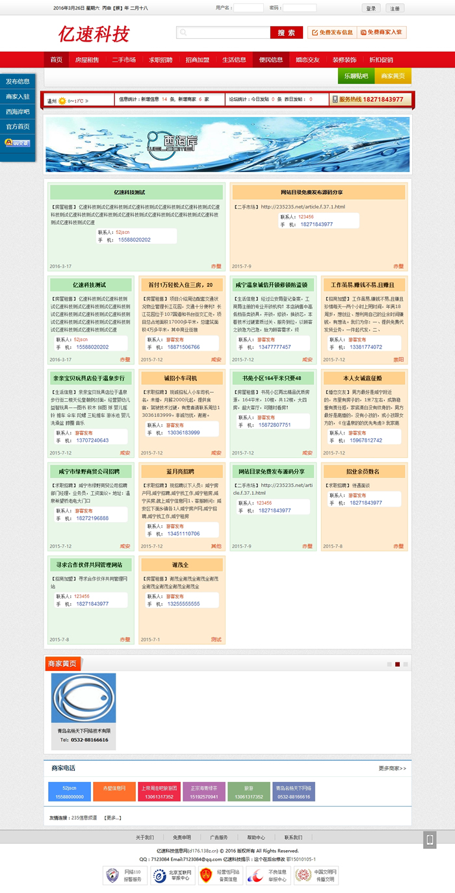Go to 折扣促销 in the navigation

click(381, 60)
